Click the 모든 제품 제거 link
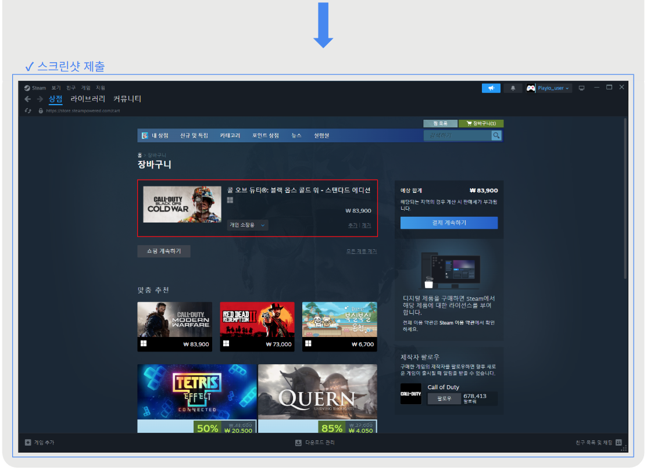 click(x=362, y=251)
